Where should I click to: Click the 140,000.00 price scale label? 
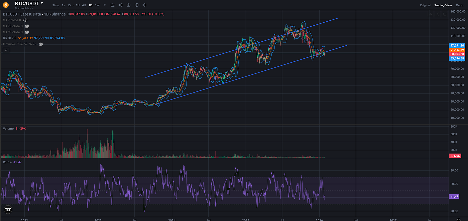click(458, 11)
